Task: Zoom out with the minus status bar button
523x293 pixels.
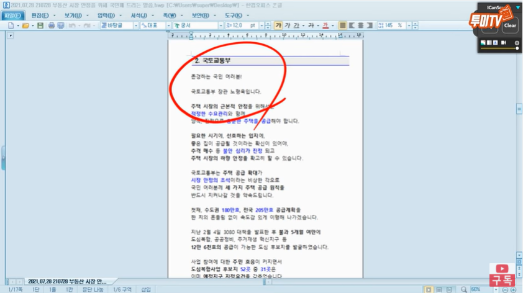Action: click(x=505, y=290)
